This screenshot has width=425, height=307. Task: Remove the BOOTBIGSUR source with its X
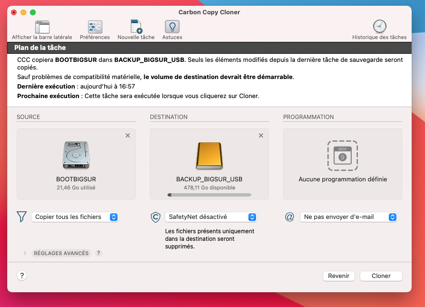tap(128, 136)
